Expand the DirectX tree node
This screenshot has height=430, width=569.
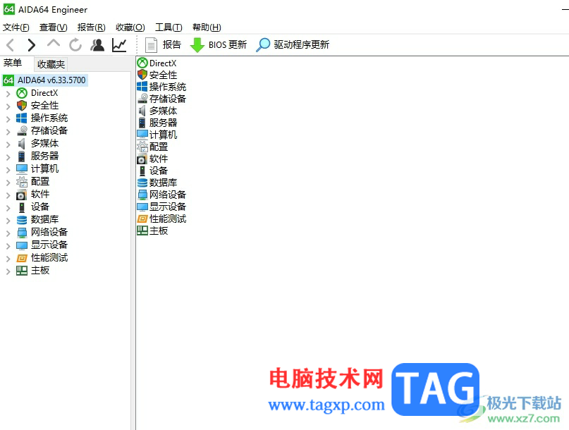8,94
